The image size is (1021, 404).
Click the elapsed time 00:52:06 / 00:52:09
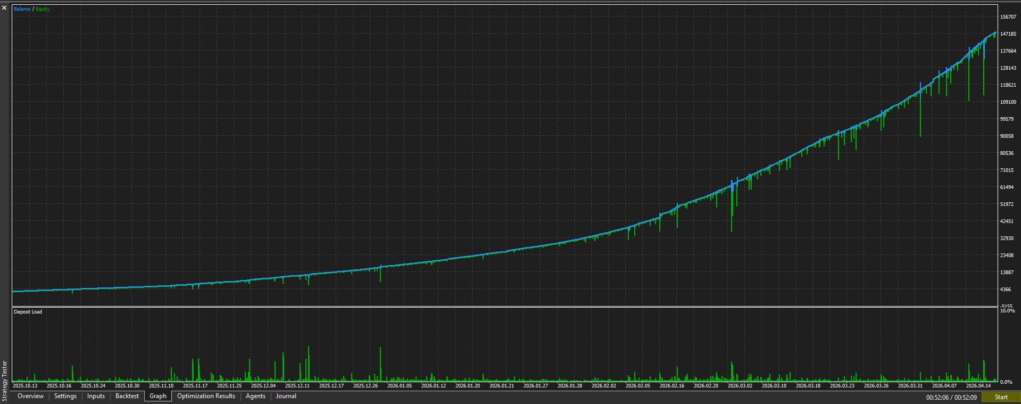tap(951, 398)
